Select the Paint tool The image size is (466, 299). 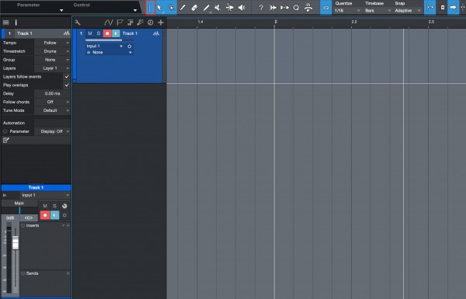point(207,8)
